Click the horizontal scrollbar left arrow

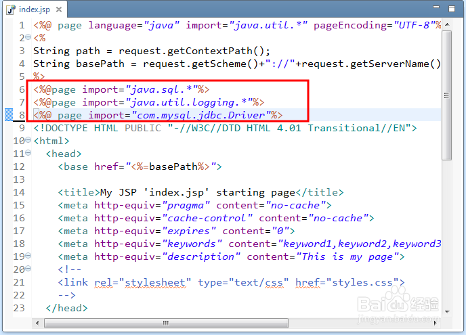pos(37,323)
